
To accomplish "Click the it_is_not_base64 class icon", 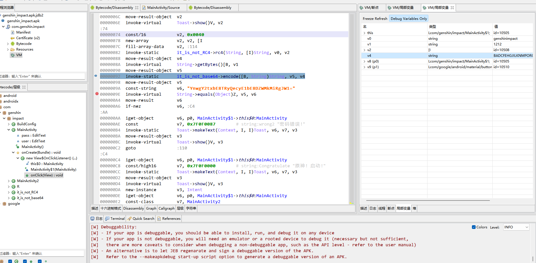I will pyautogui.click(x=13, y=198).
